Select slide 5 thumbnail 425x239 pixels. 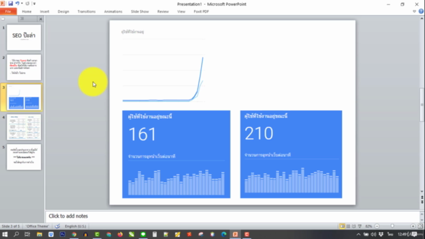coord(24,157)
